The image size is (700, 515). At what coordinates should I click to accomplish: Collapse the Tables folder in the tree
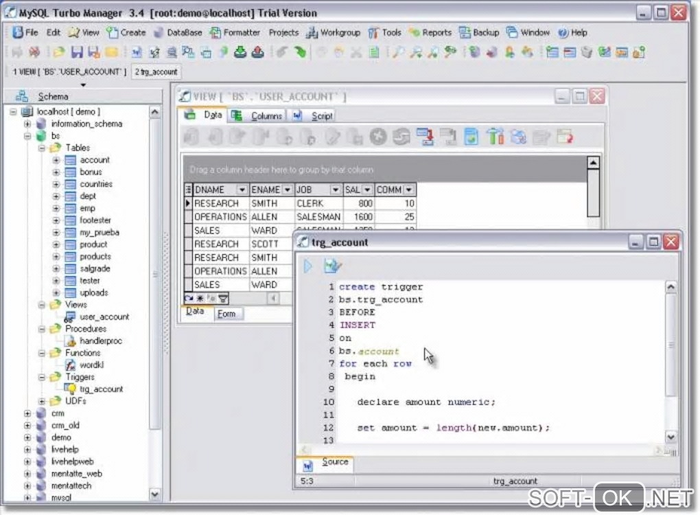click(41, 148)
